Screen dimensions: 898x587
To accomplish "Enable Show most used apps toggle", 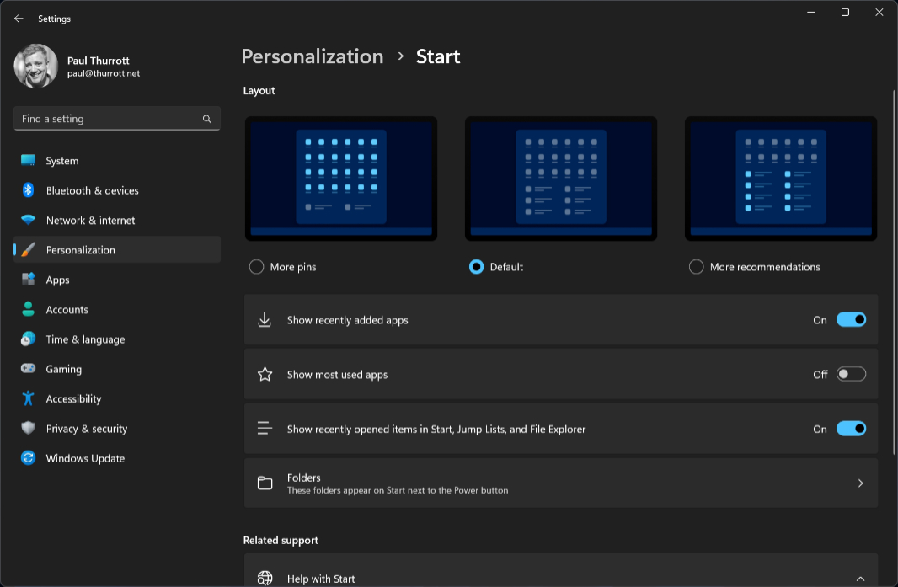I will click(851, 374).
